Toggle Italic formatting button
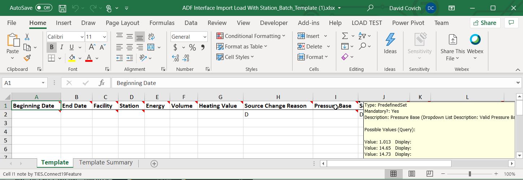Viewport: 523px width, 180px height. (x=61, y=47)
